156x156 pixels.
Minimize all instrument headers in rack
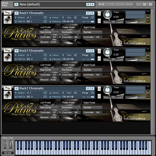click(x=145, y=4)
